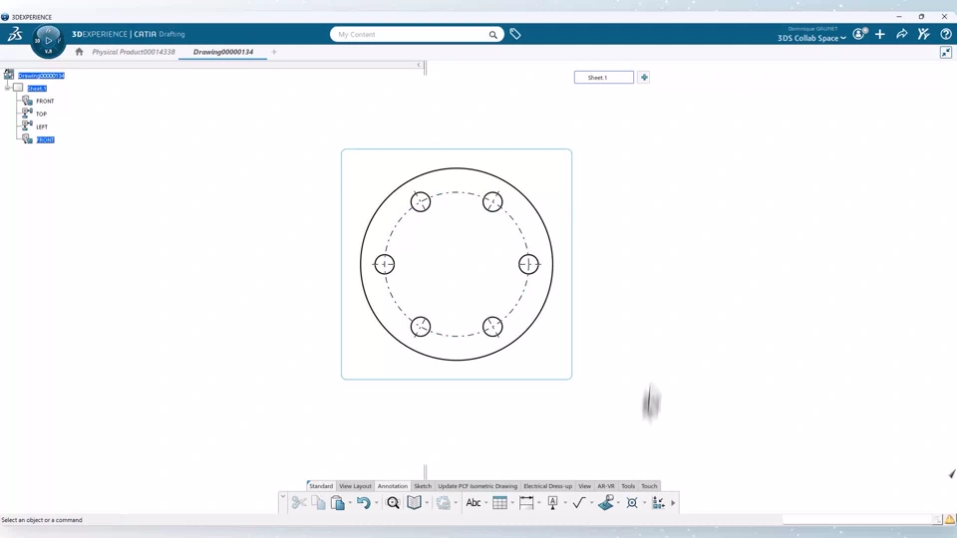The image size is (957, 538).
Task: Click the Add plus icon in the top bar
Action: [x=880, y=34]
